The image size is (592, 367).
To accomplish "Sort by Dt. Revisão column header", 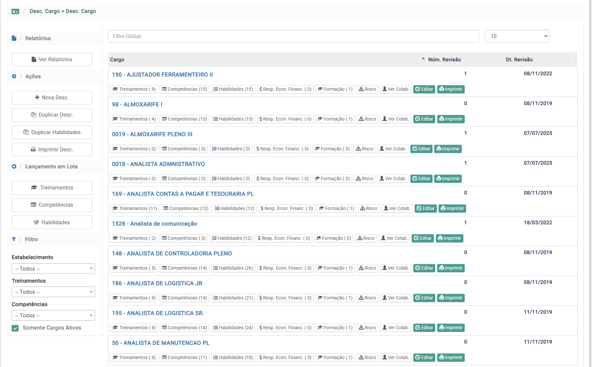I will click(x=519, y=60).
